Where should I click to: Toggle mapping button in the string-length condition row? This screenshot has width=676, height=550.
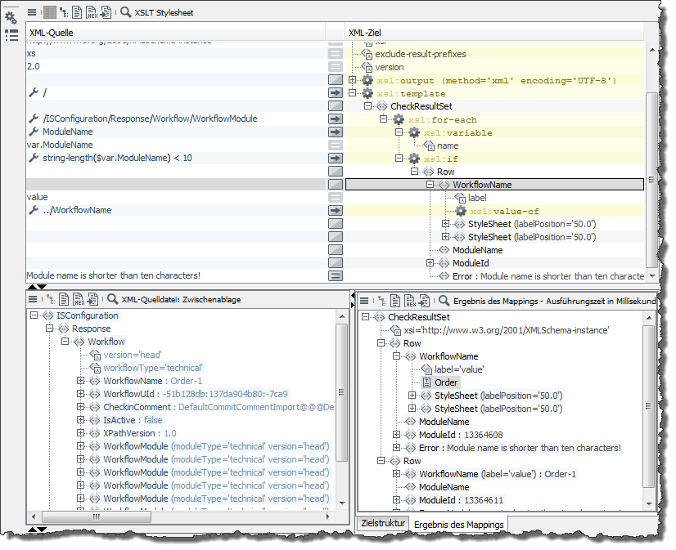[335, 159]
